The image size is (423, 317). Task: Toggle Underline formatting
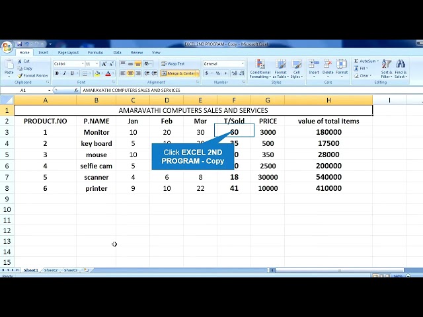(x=72, y=73)
